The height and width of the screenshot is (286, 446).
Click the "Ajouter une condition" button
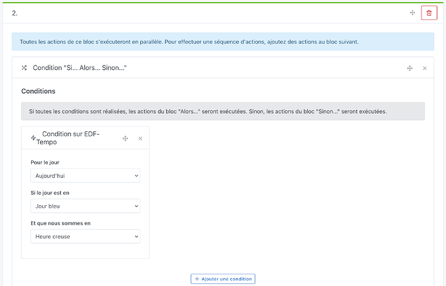point(223,278)
